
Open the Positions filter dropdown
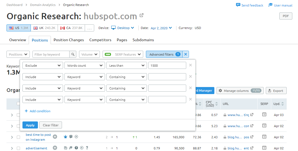coord(18,54)
